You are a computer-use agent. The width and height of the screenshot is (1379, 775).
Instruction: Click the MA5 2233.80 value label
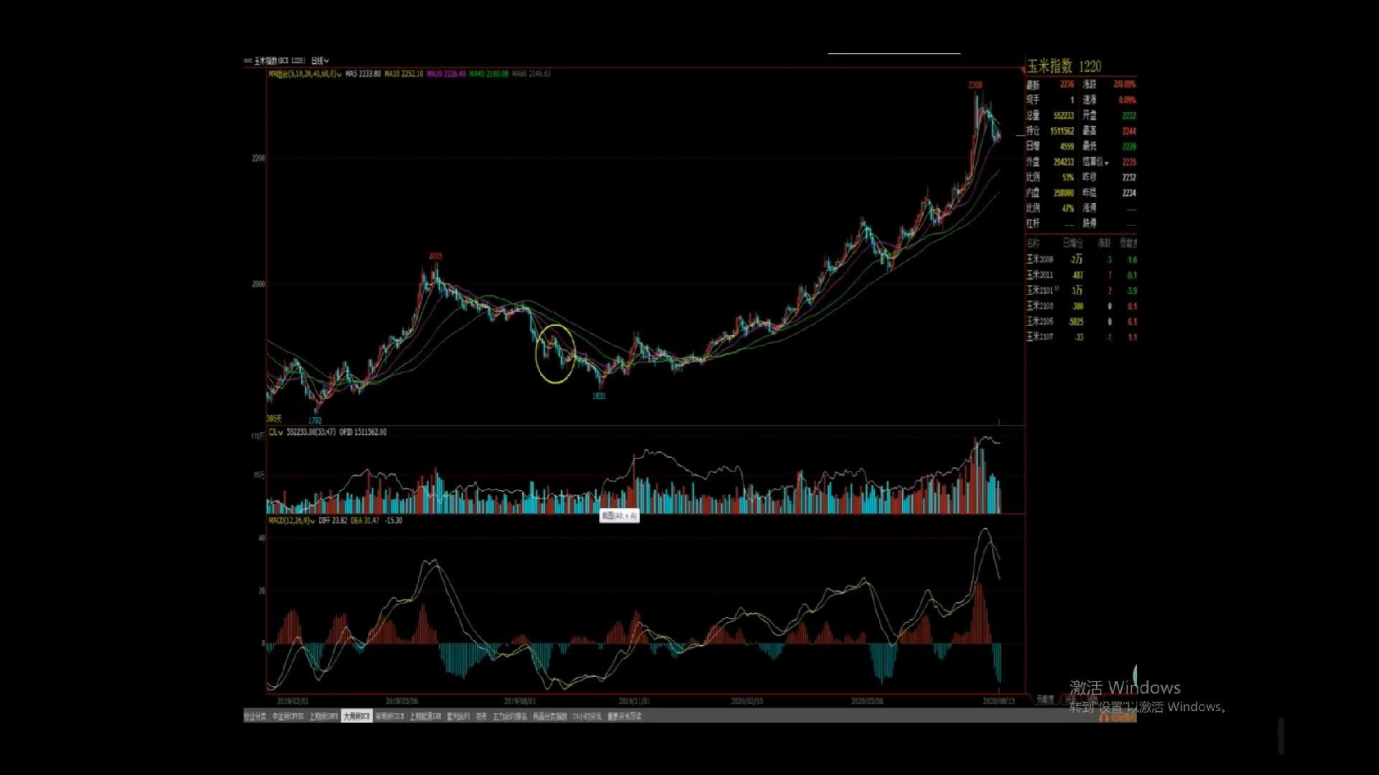tap(363, 74)
